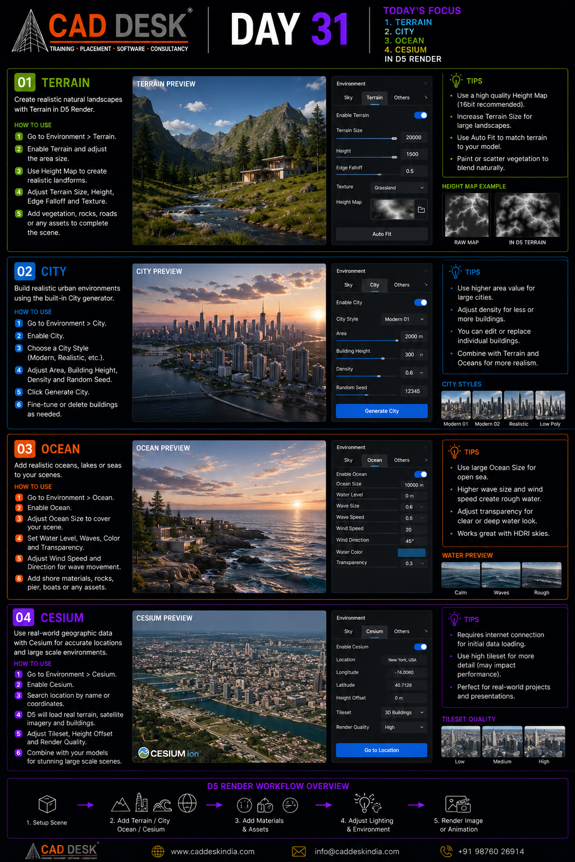
Task: Click the +91 98760 26914 phone number
Action: point(491,851)
